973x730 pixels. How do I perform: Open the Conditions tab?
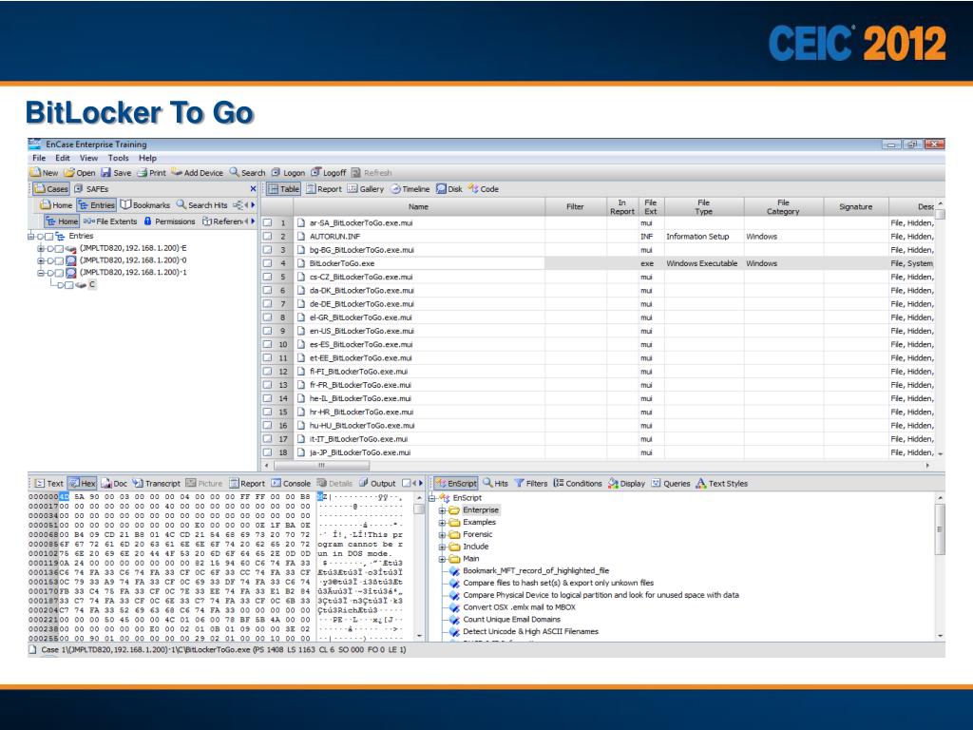pyautogui.click(x=578, y=483)
